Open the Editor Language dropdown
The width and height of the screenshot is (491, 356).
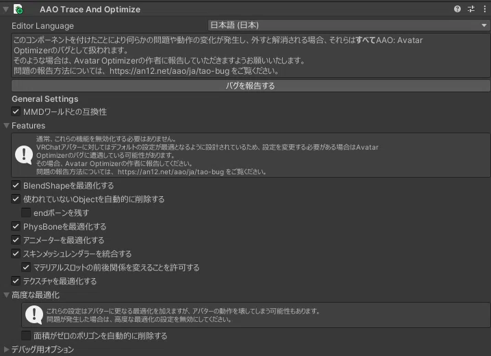pyautogui.click(x=349, y=25)
